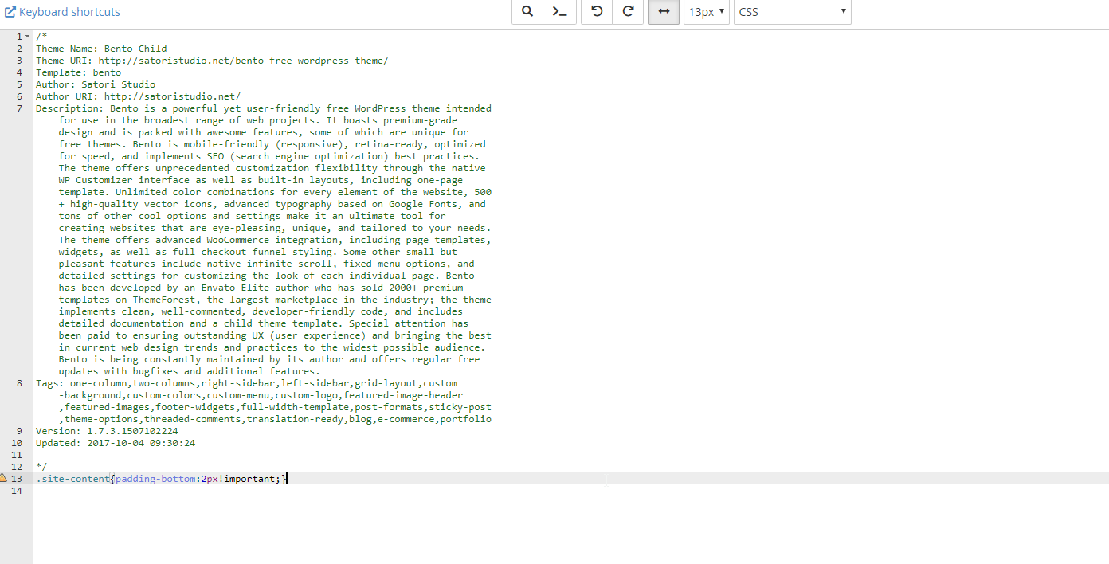Open the CSS language mode dropdown
Viewport: 1109px width, 564px height.
click(x=793, y=12)
